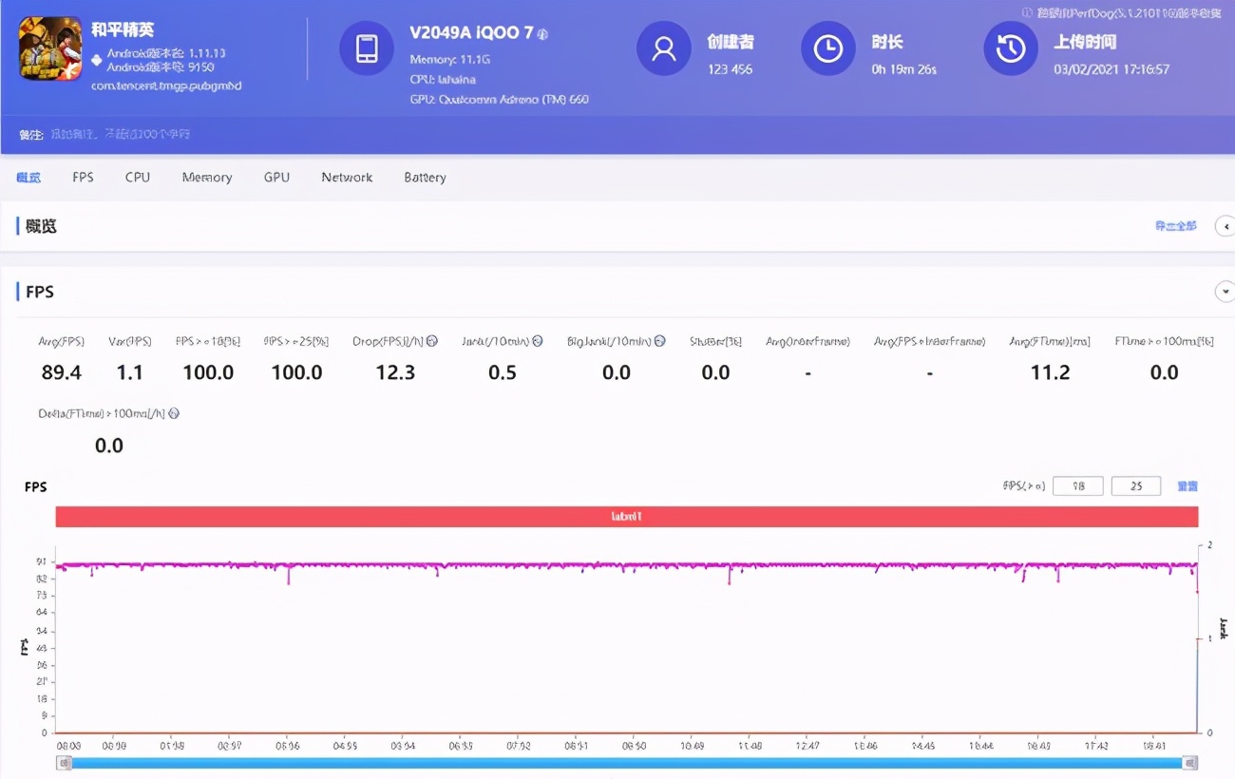Click the export all link in overview
The height and width of the screenshot is (779, 1235).
[x=1175, y=226]
